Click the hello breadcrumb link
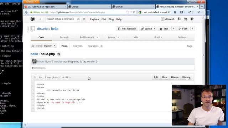 34,54
